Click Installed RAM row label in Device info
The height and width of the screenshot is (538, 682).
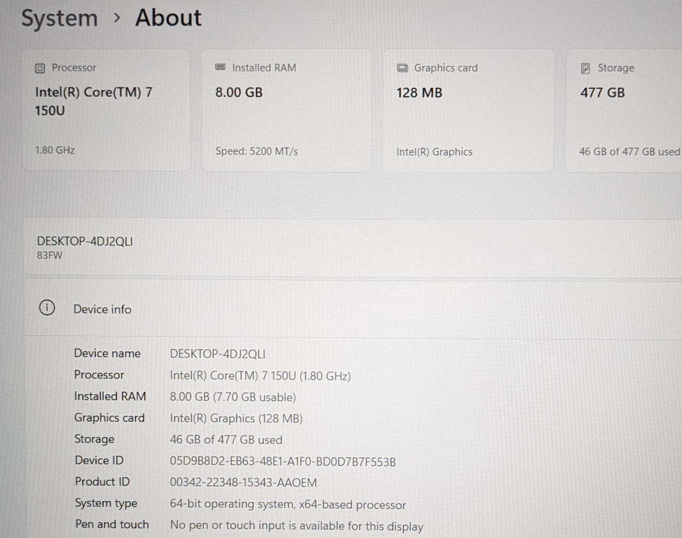[x=110, y=396]
